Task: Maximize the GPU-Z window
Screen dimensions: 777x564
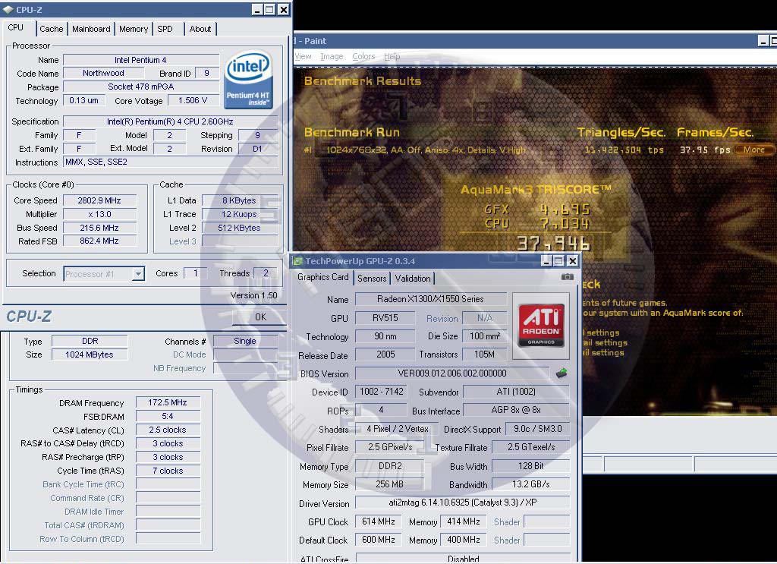Action: [x=559, y=260]
